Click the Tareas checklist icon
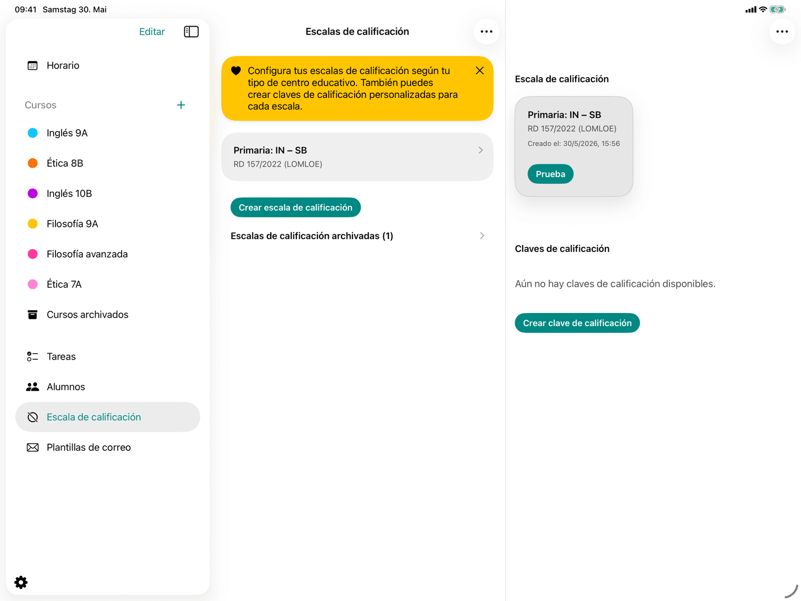Screen dimensions: 801x601 [x=33, y=357]
